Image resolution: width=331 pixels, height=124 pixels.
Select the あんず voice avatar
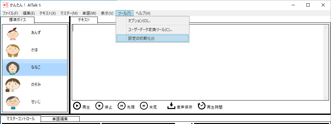pos(13,33)
